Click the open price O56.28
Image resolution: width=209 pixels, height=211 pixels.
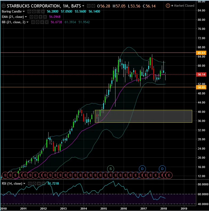click(103, 6)
